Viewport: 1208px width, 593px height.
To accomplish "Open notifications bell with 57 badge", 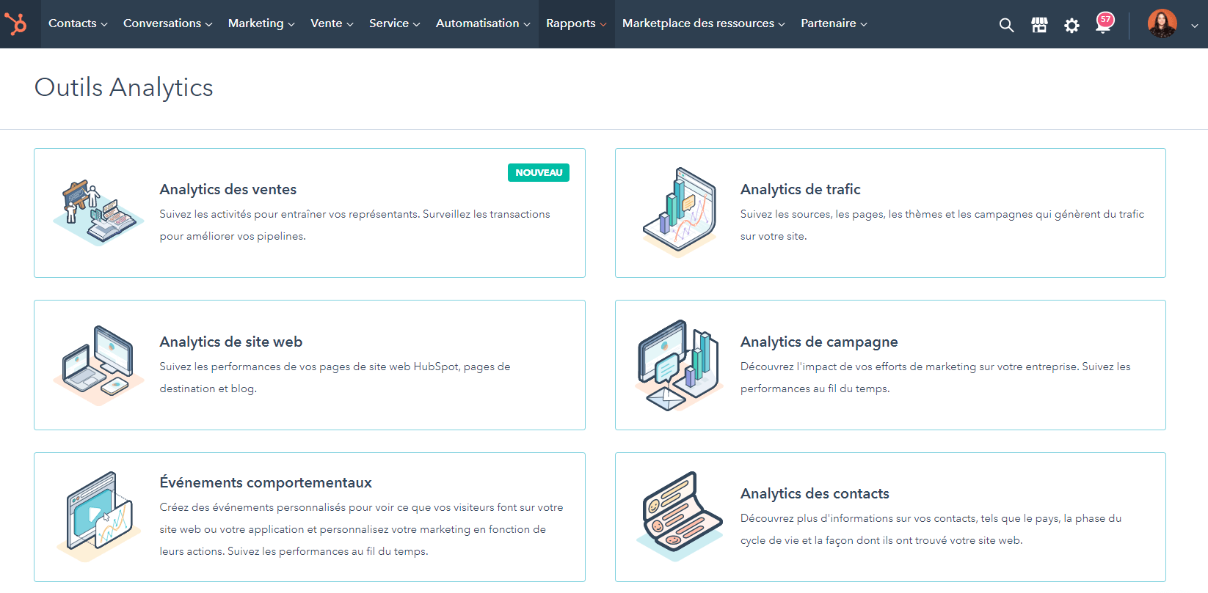I will [1103, 24].
